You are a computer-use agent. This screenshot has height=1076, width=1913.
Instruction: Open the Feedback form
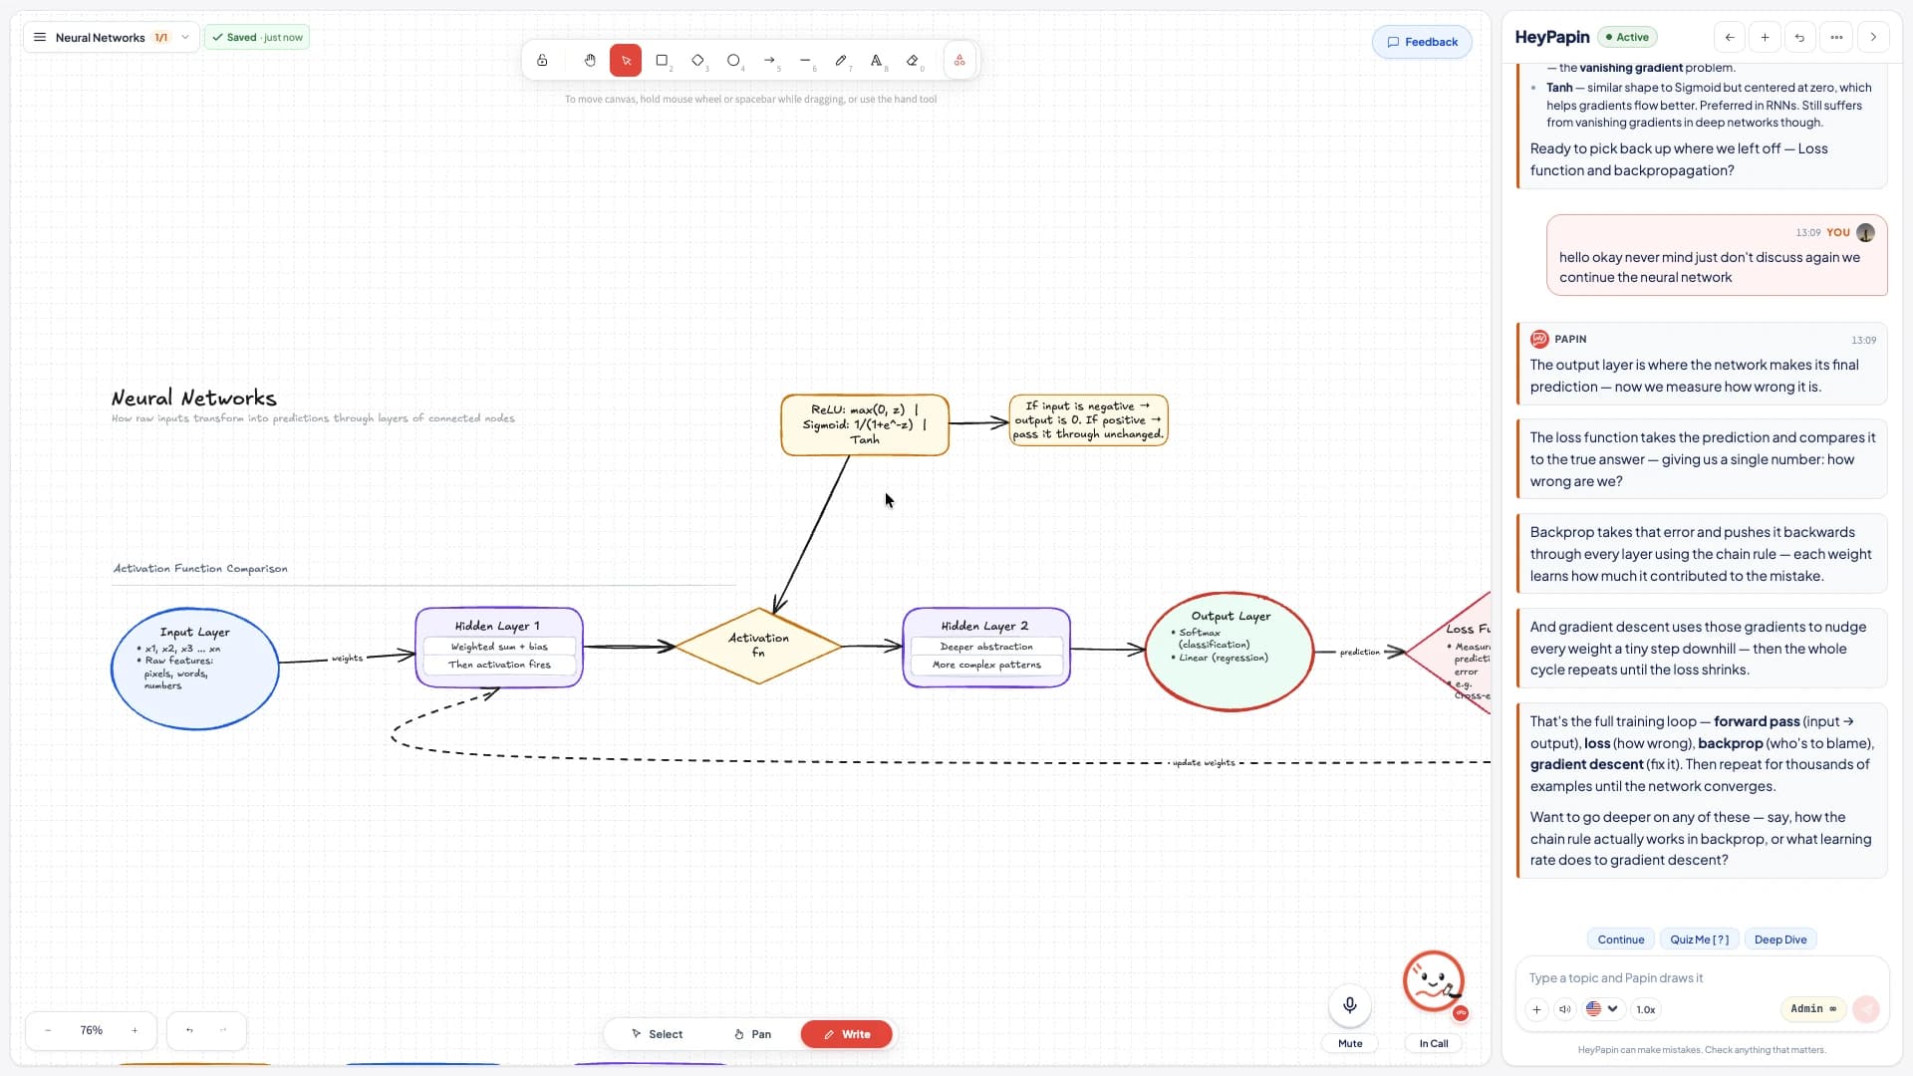[x=1422, y=42]
